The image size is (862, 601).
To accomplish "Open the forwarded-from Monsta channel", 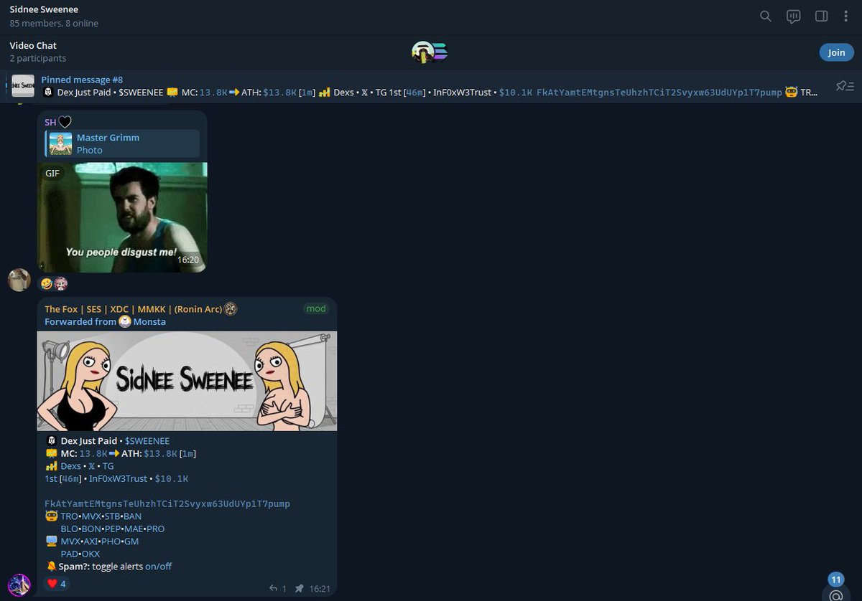I will [149, 321].
